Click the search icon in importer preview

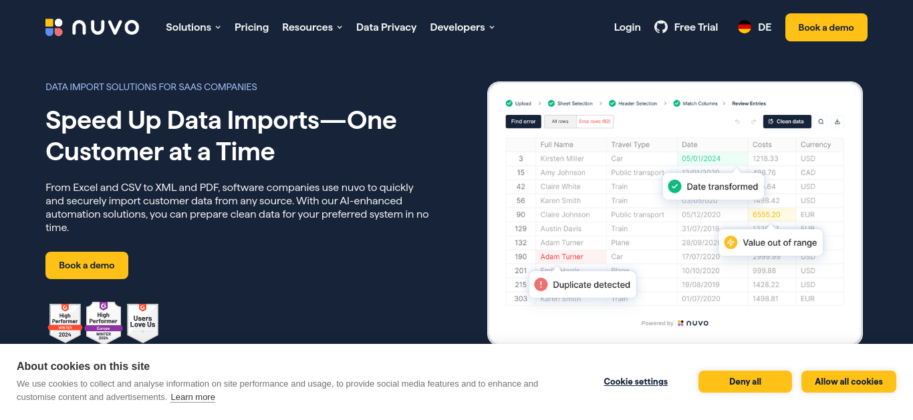tap(821, 122)
